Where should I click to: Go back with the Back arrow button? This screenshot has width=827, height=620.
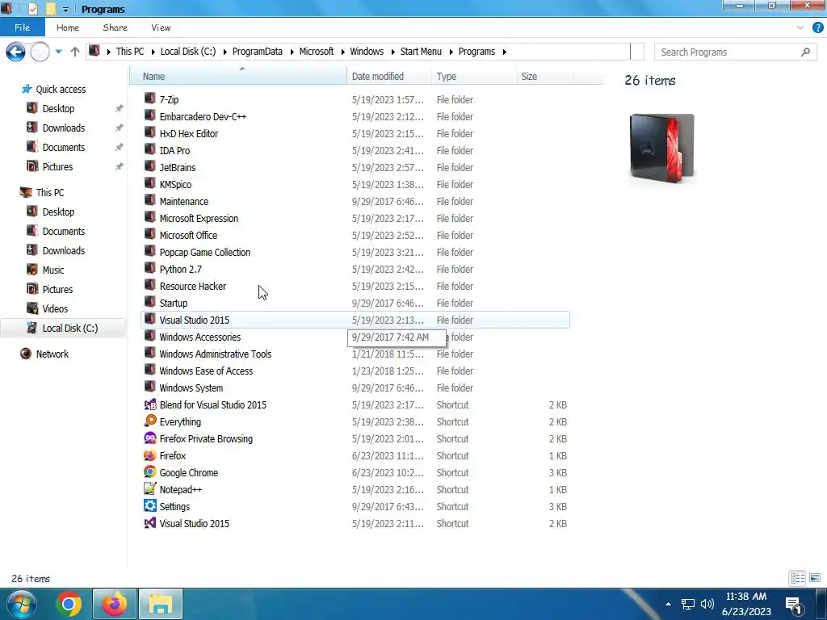tap(16, 52)
